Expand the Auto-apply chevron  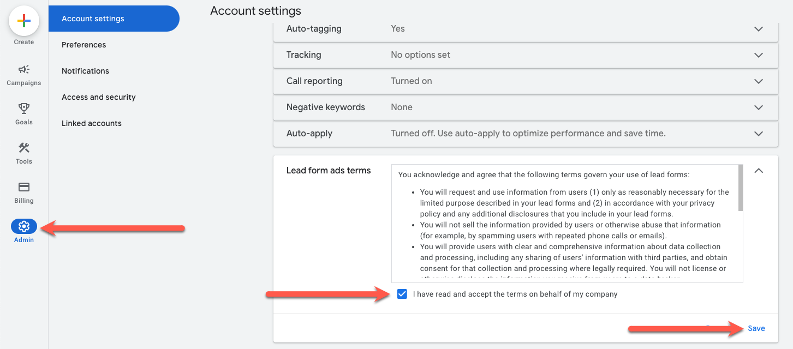click(x=758, y=134)
